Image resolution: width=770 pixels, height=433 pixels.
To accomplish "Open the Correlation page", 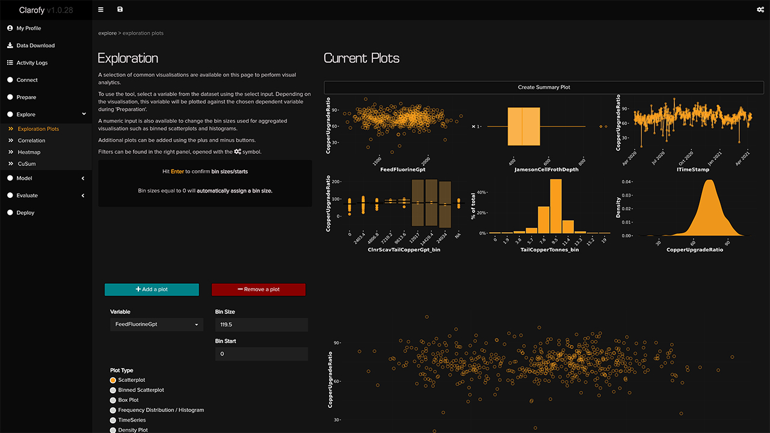I will point(31,141).
